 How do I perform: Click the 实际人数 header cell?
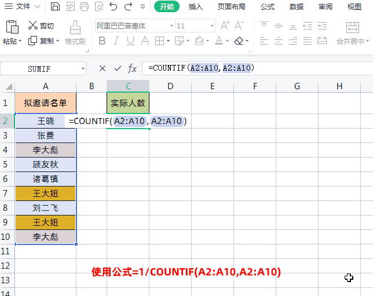[128, 103]
